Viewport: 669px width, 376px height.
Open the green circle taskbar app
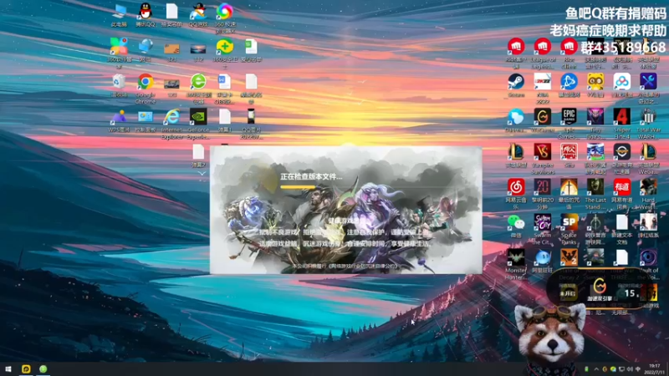click(x=43, y=368)
